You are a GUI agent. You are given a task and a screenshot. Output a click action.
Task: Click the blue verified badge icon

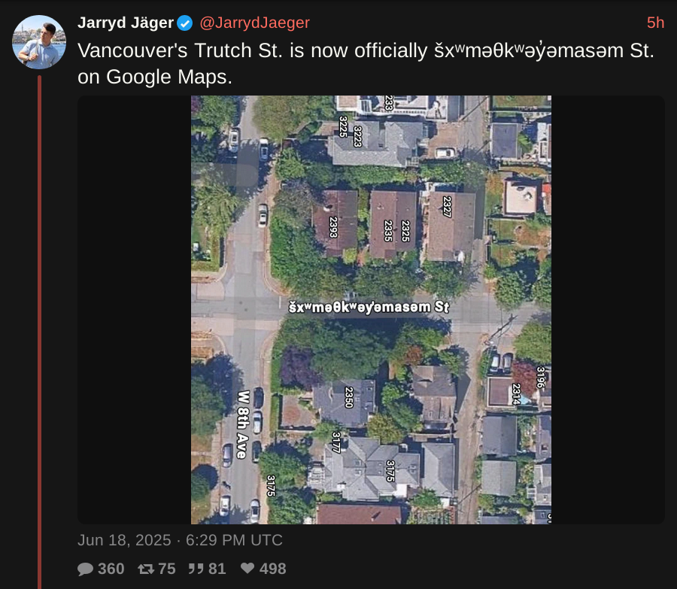[185, 23]
